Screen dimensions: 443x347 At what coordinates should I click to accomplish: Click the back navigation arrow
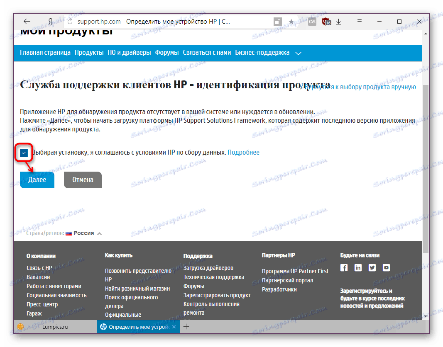click(27, 21)
